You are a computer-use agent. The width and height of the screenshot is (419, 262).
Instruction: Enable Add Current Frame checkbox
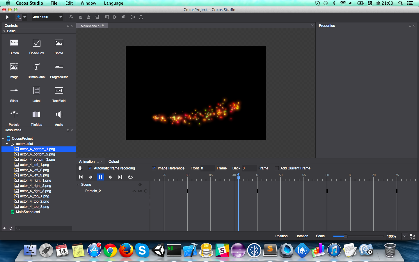tap(277, 168)
